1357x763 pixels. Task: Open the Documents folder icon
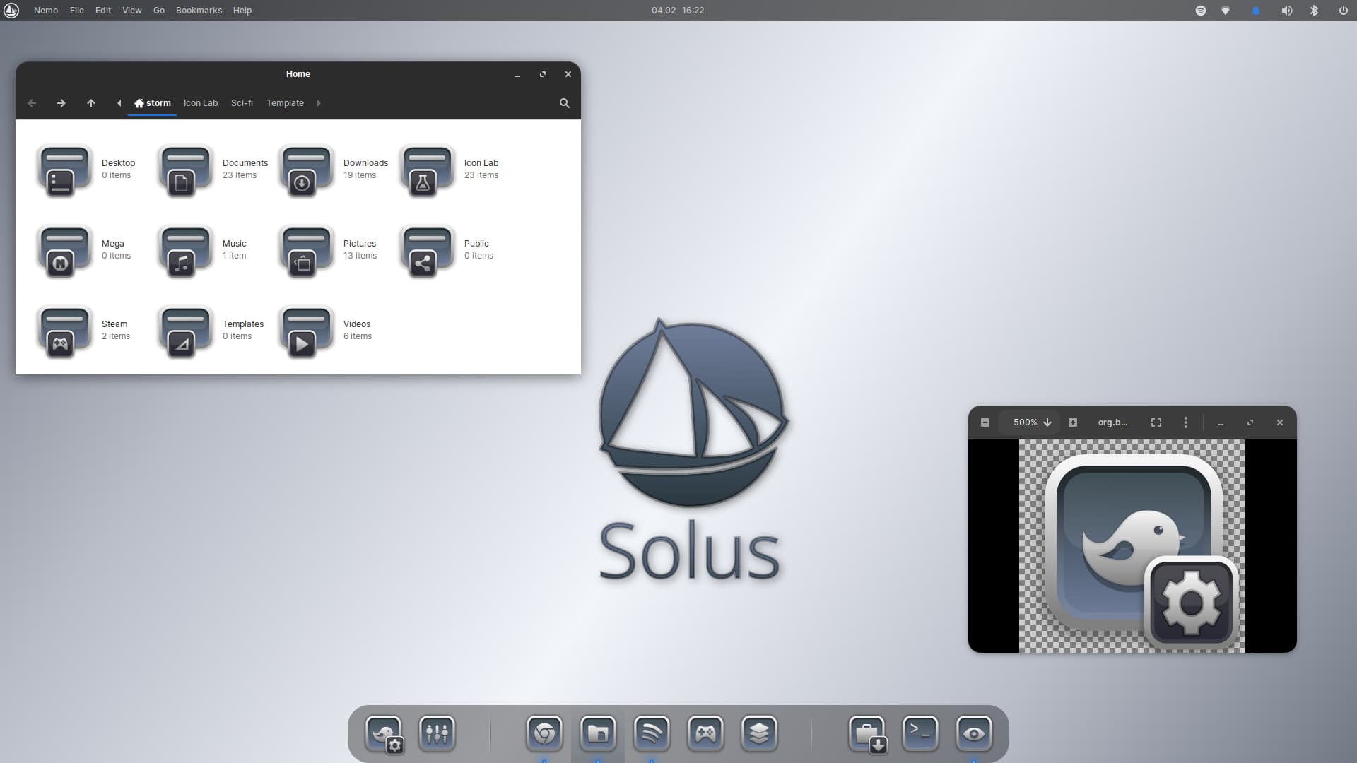pyautogui.click(x=184, y=170)
